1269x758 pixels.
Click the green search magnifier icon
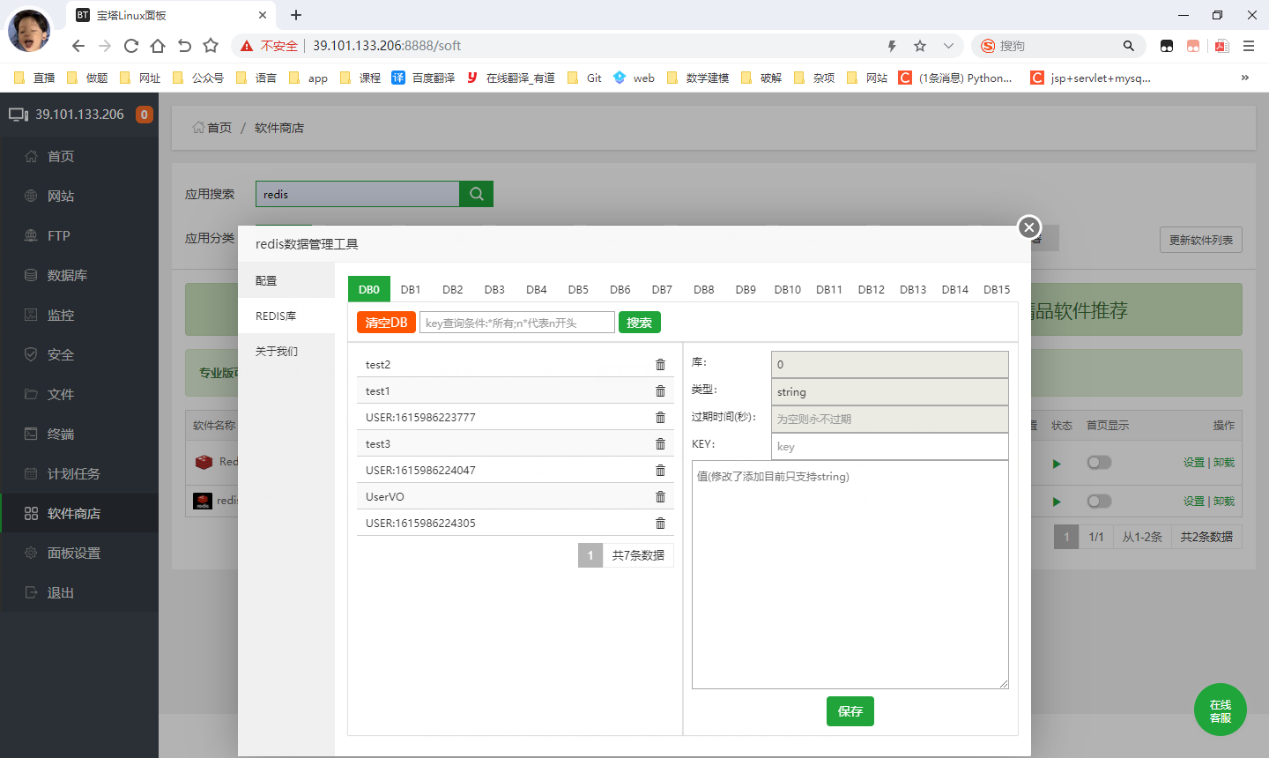pyautogui.click(x=477, y=194)
